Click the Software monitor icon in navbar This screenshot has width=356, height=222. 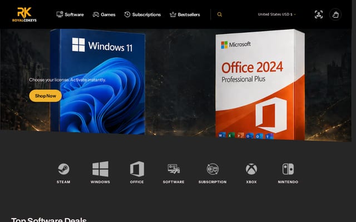[60, 14]
